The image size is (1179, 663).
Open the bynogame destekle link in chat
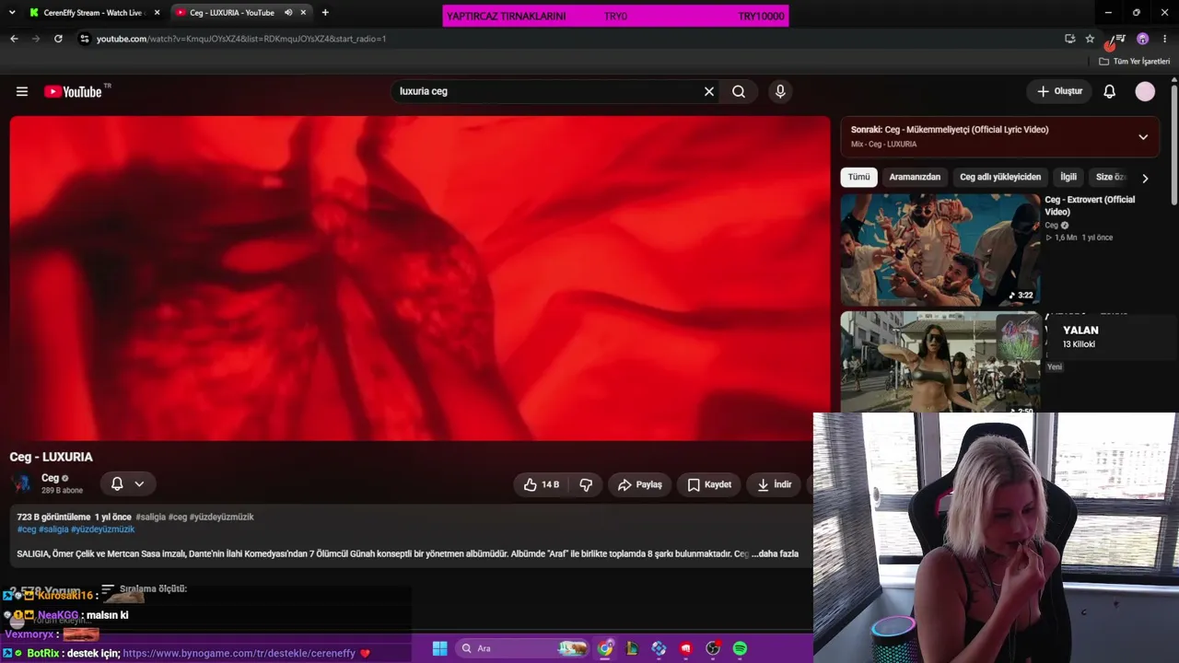click(239, 653)
